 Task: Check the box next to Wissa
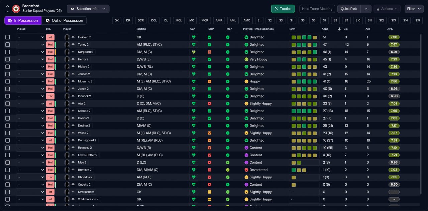pos(8,133)
